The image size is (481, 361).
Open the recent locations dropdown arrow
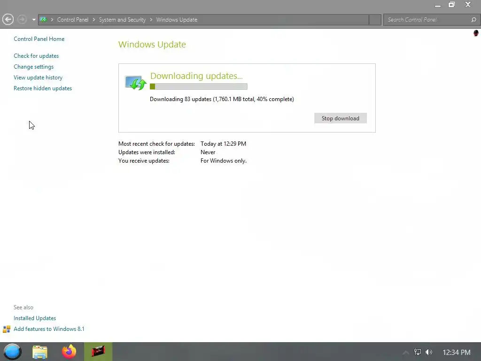34,20
